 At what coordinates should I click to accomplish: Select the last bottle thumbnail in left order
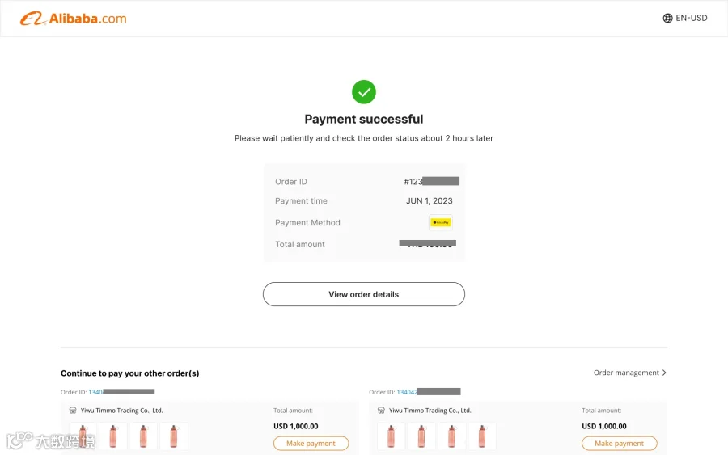click(x=174, y=436)
